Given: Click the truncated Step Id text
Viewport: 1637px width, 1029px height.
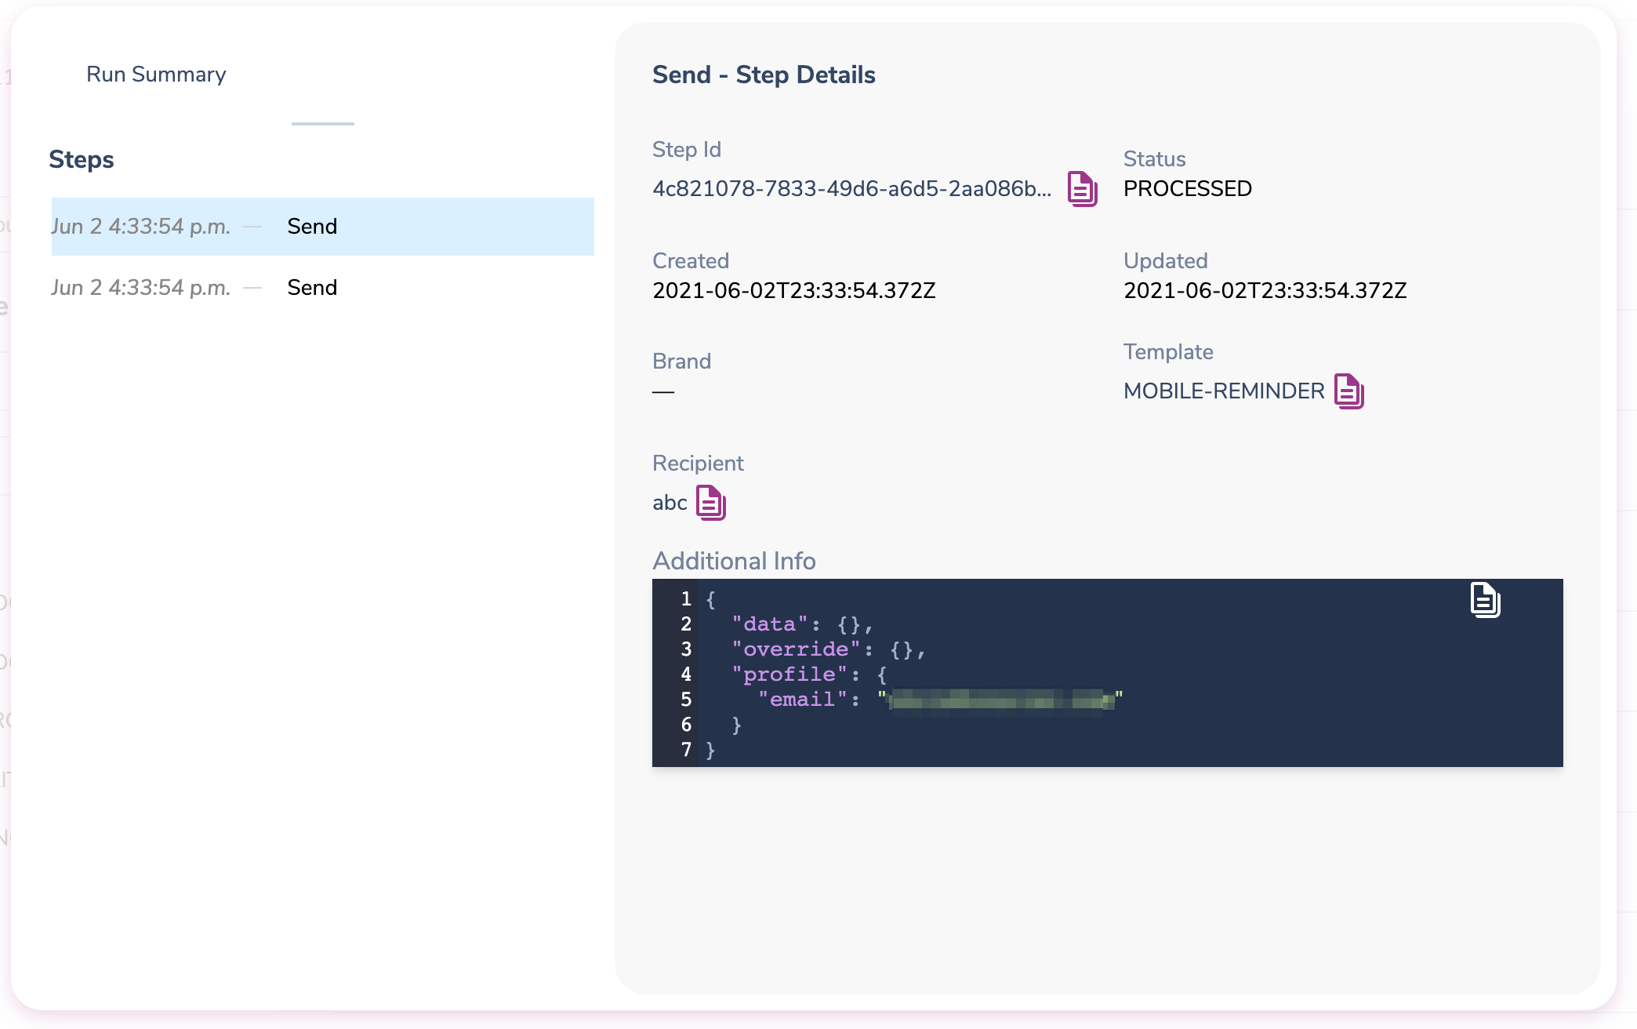Looking at the screenshot, I should (851, 189).
